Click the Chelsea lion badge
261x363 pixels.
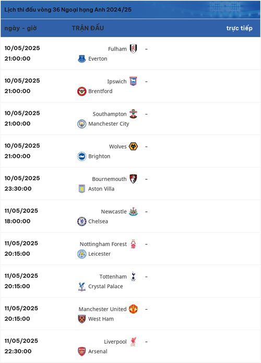pyautogui.click(x=82, y=222)
